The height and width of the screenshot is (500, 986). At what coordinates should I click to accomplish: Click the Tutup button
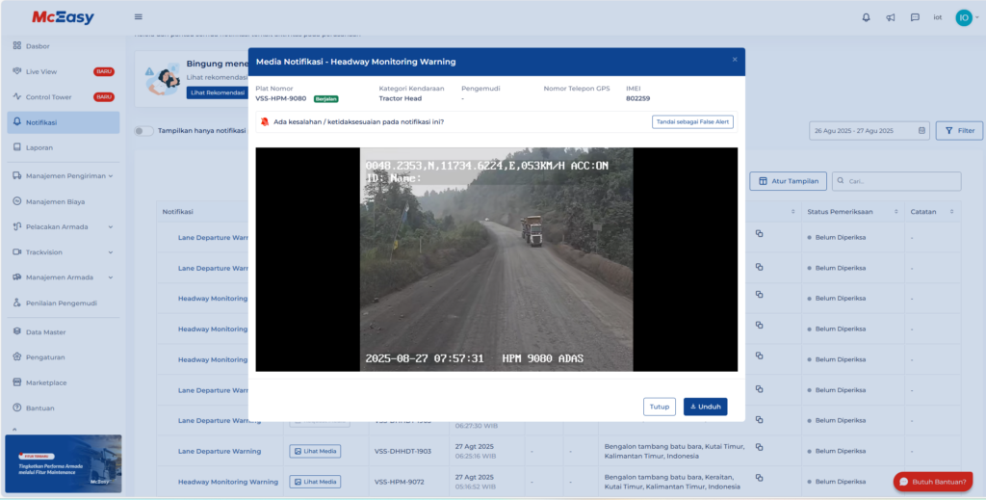tap(659, 407)
